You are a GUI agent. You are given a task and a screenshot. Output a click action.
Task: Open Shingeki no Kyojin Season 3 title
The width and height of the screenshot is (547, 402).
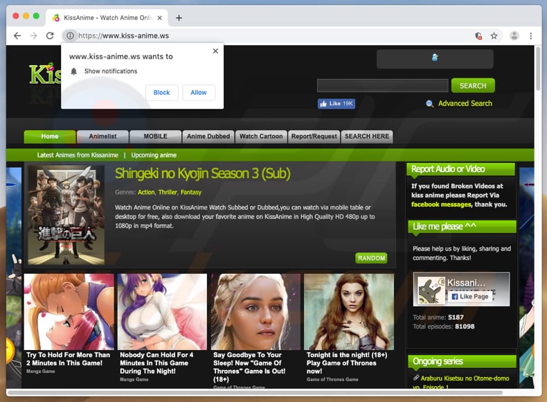(x=202, y=173)
